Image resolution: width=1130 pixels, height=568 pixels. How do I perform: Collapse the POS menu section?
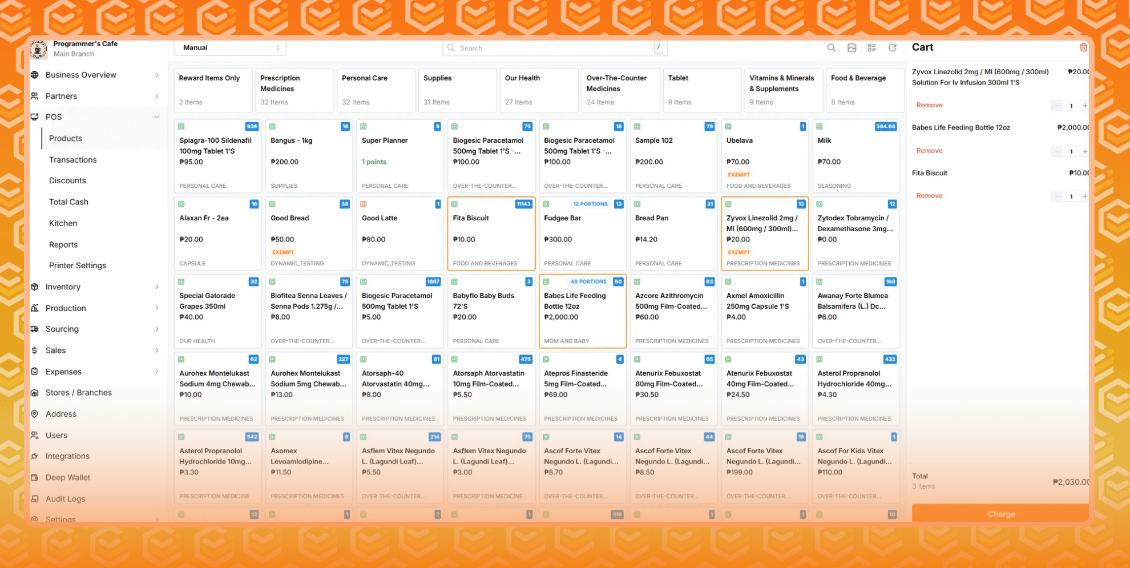pyautogui.click(x=157, y=117)
